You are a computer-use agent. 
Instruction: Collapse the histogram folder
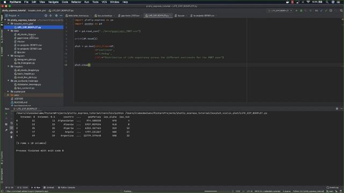(x=9, y=56)
